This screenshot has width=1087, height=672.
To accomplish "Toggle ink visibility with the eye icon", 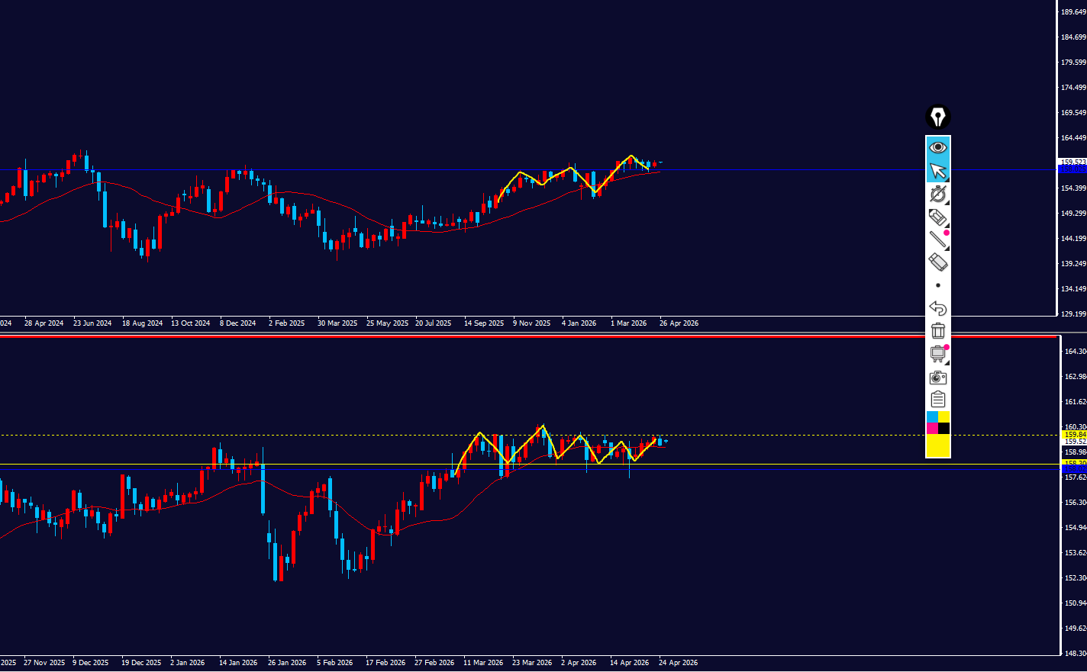I will [937, 147].
